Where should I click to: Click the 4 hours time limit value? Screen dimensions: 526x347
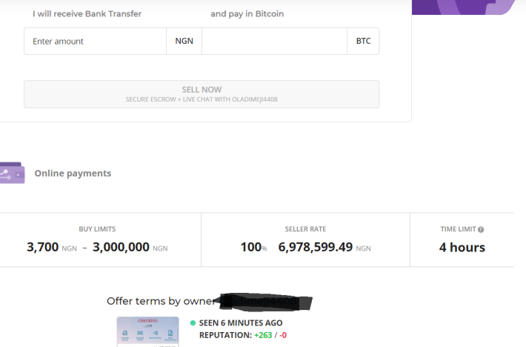(462, 248)
